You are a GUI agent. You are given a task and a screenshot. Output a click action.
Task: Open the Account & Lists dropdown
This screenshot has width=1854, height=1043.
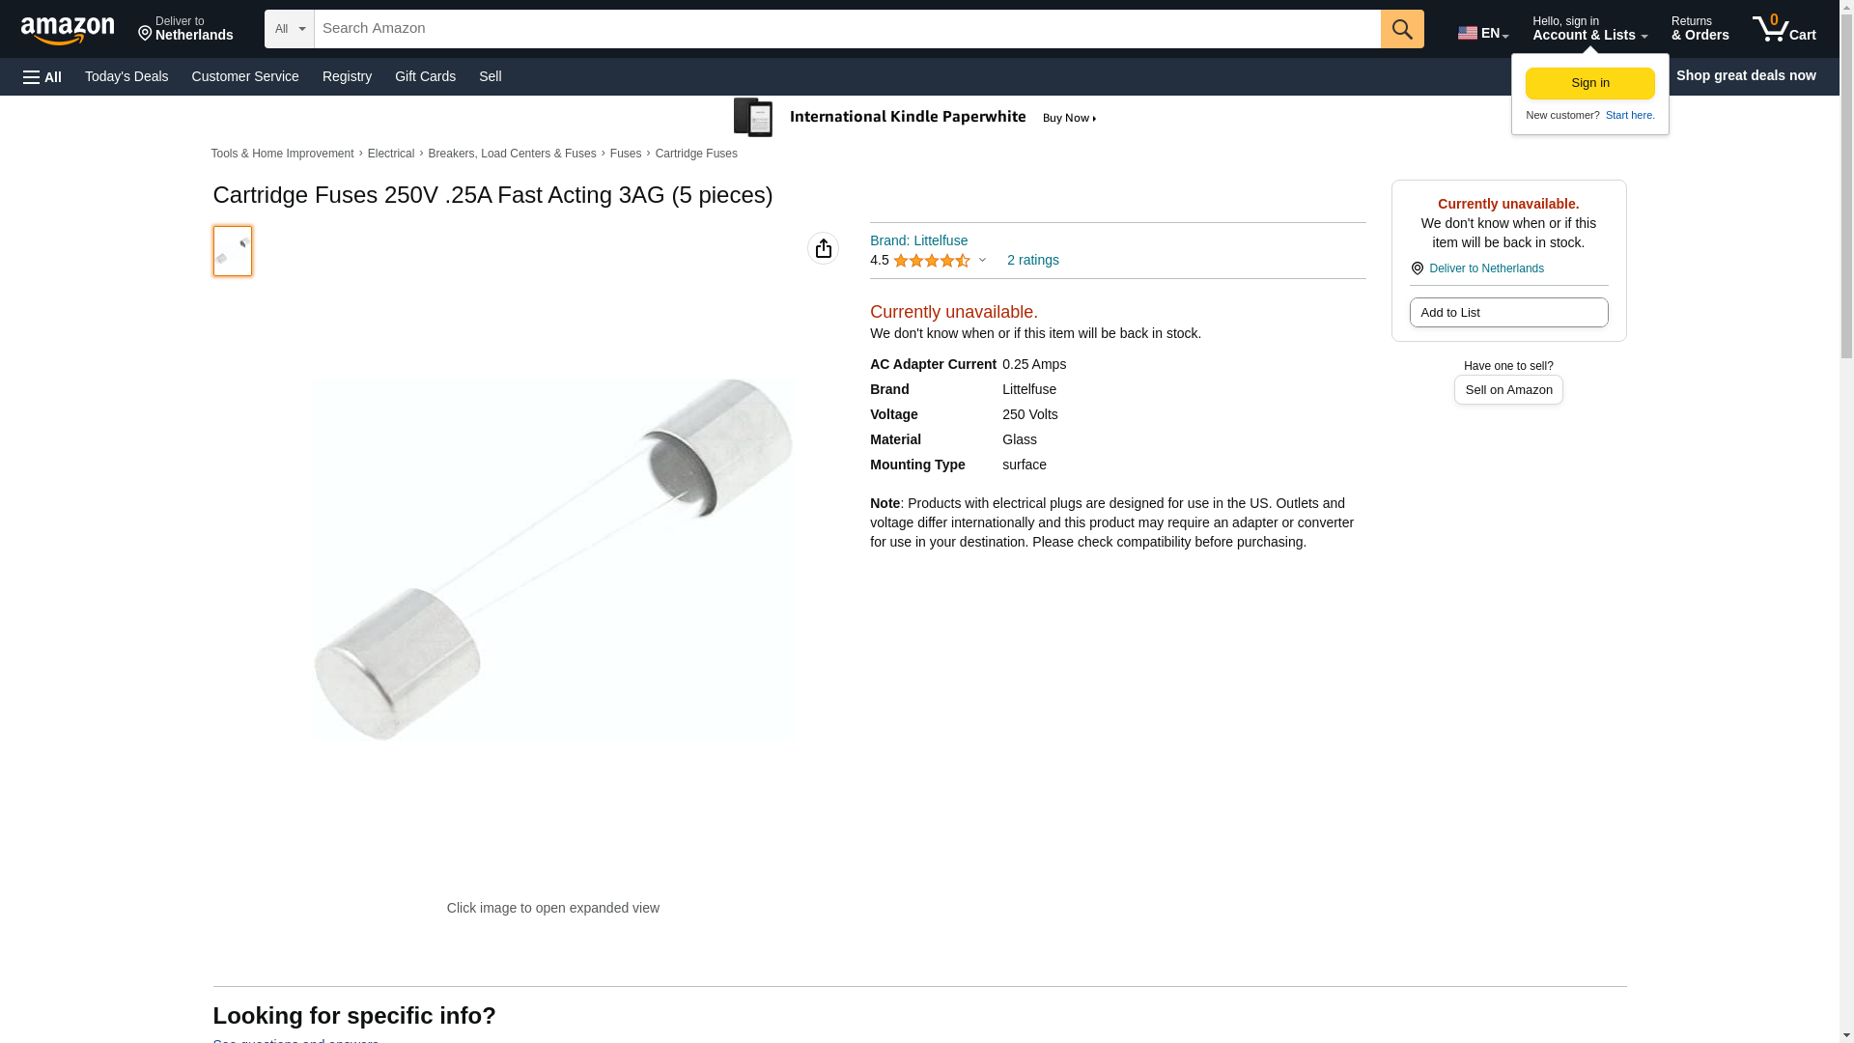click(x=1589, y=29)
